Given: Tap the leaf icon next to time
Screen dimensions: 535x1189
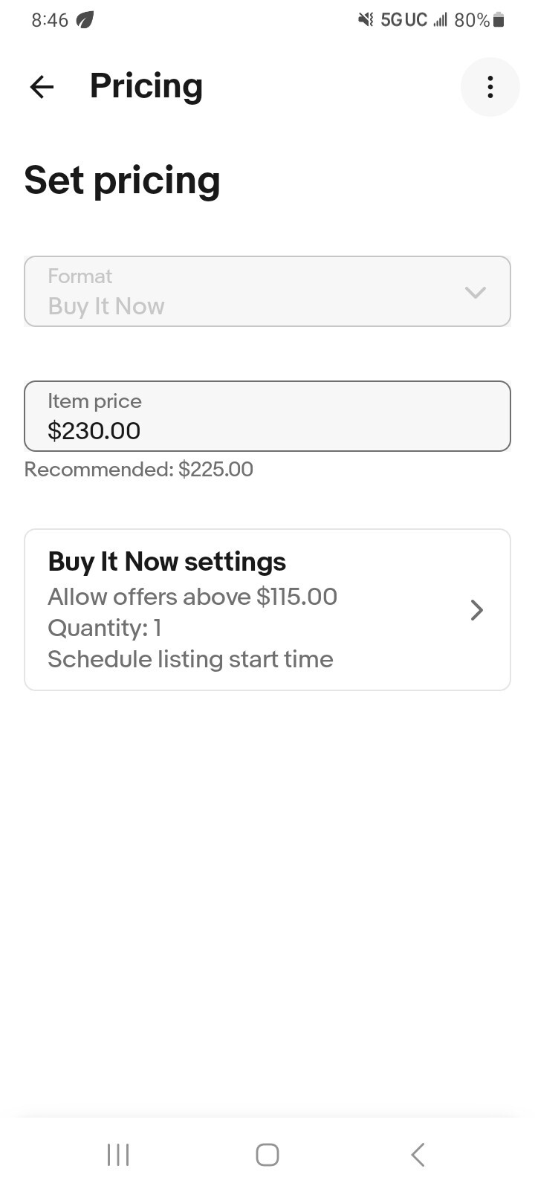Looking at the screenshot, I should pyautogui.click(x=85, y=20).
